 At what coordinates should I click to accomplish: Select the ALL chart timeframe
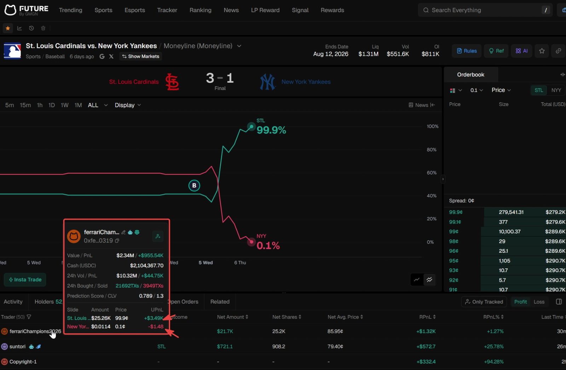(93, 105)
